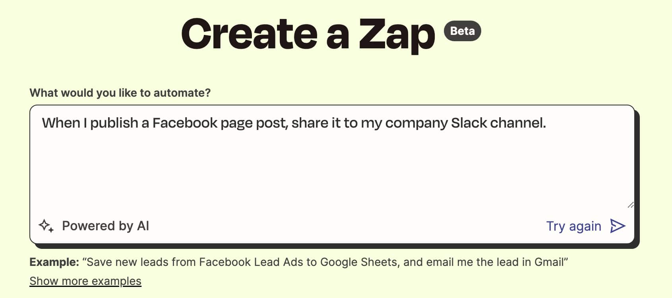Click the word company in the prompt
The width and height of the screenshot is (672, 298).
[416, 123]
